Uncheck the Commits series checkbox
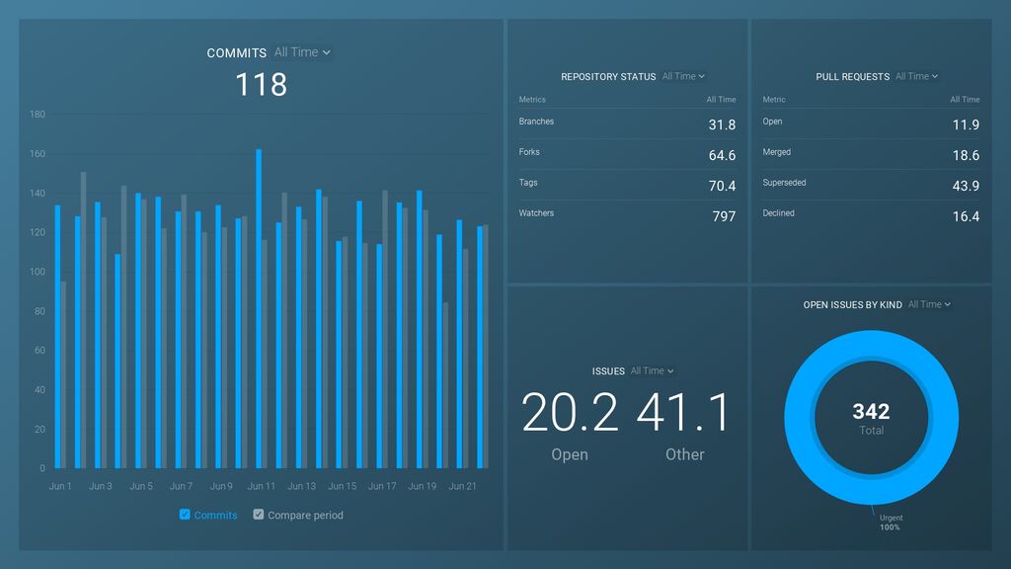Viewport: 1011px width, 569px height. point(184,515)
